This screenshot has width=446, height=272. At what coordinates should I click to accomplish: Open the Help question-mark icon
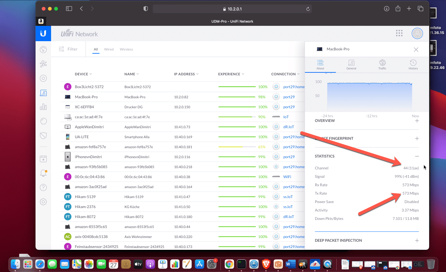[x=43, y=187]
